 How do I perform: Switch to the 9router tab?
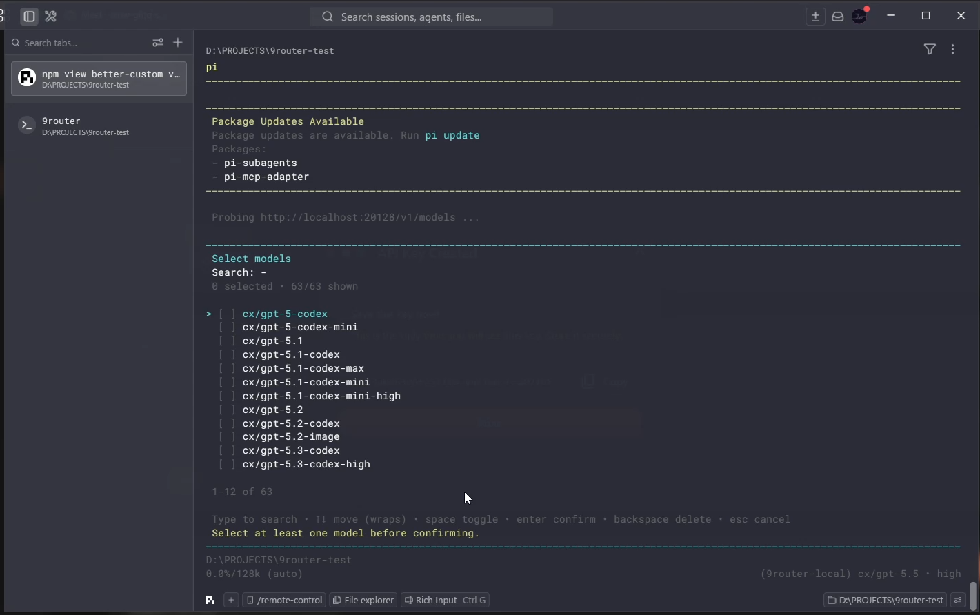point(99,126)
